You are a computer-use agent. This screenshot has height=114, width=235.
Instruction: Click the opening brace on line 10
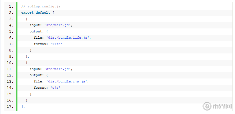(x=26, y=63)
